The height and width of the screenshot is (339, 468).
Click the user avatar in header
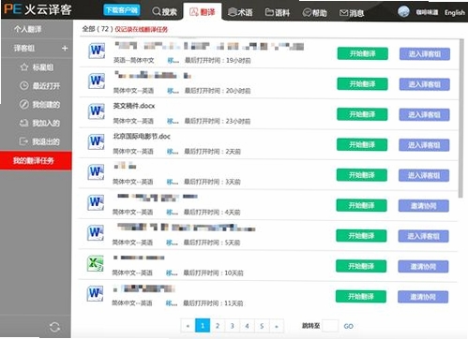tap(403, 11)
